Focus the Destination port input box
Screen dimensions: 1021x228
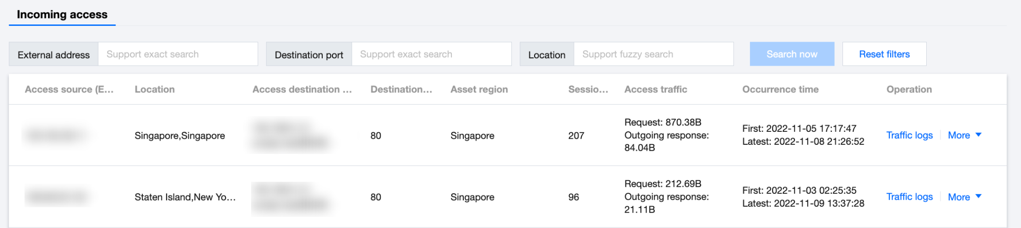pos(431,54)
